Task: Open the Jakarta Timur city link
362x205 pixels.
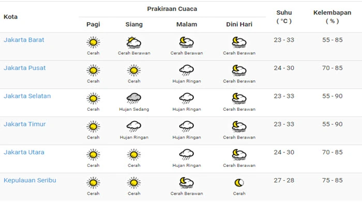Action: [x=24, y=124]
